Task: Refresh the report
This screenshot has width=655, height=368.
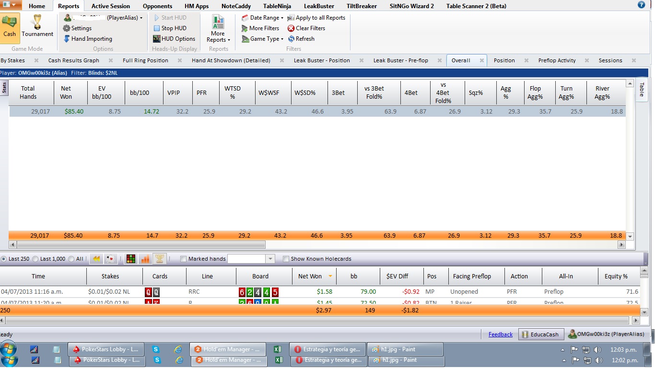Action: pos(301,39)
